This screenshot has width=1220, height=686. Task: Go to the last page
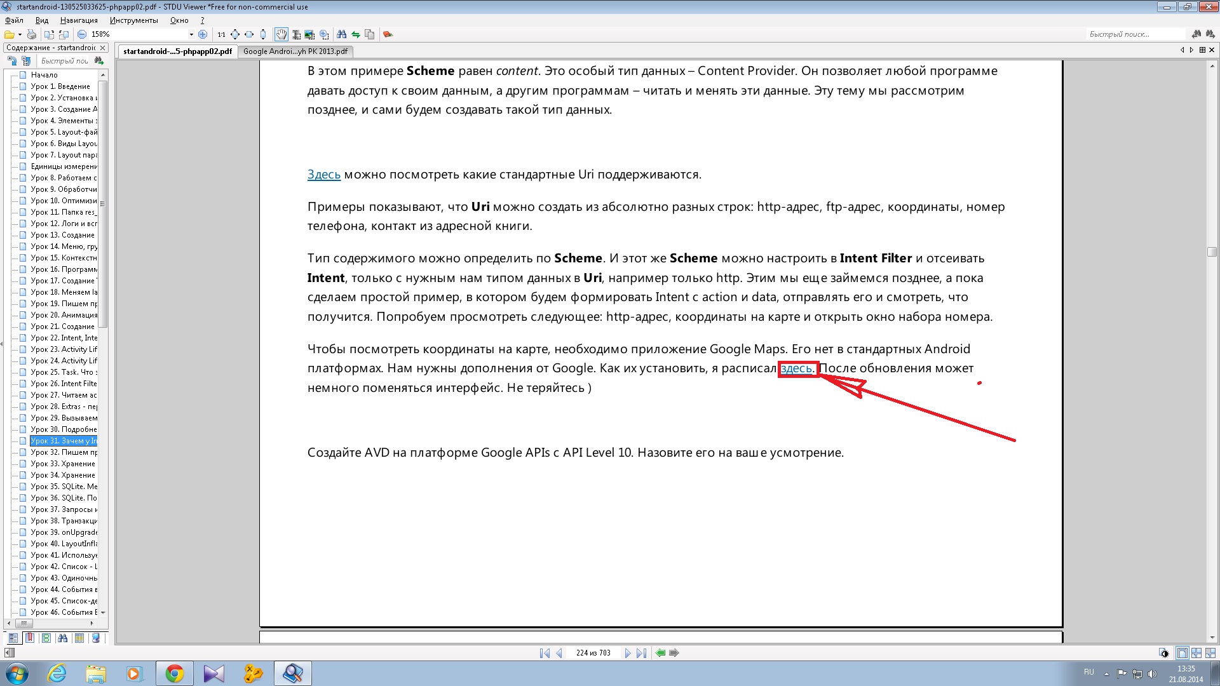point(642,653)
